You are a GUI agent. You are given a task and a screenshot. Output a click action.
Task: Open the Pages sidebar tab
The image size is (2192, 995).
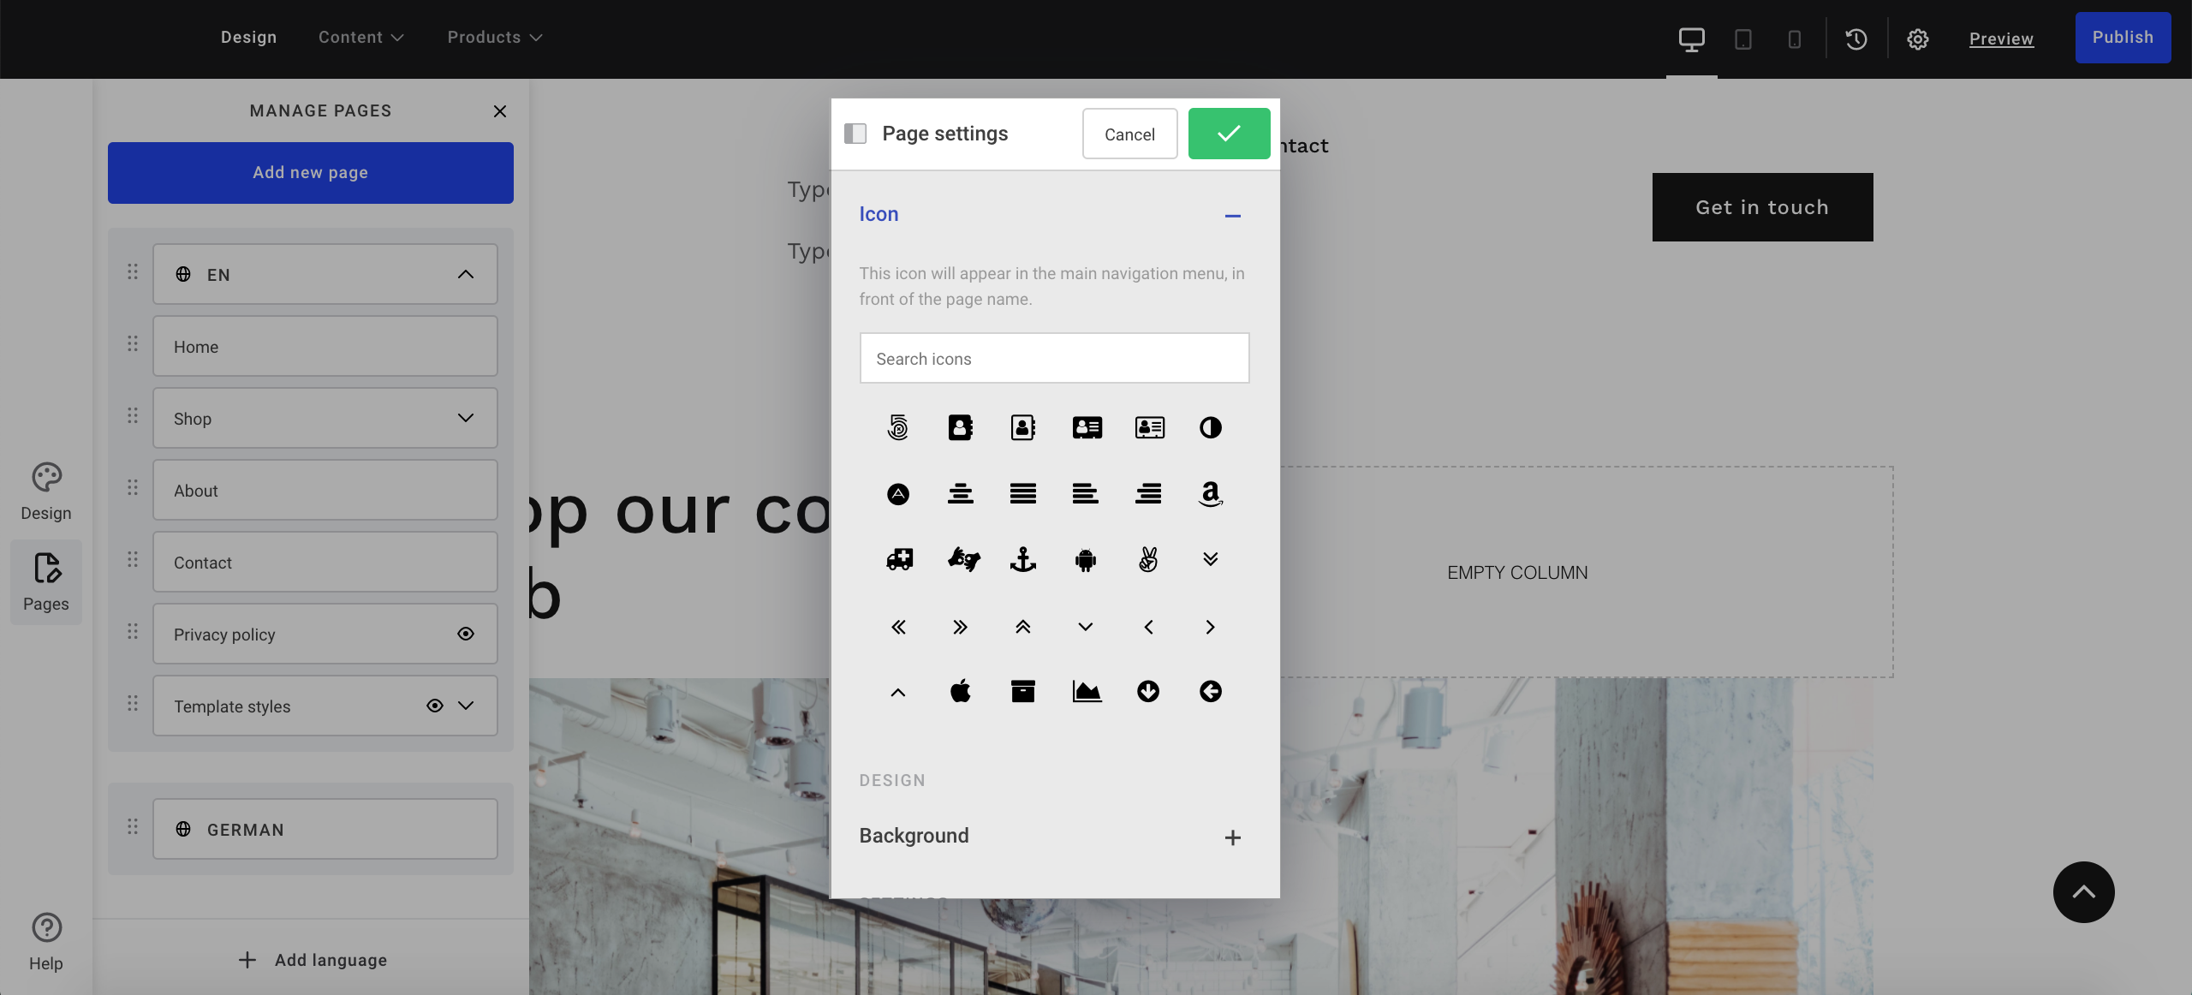(x=46, y=582)
